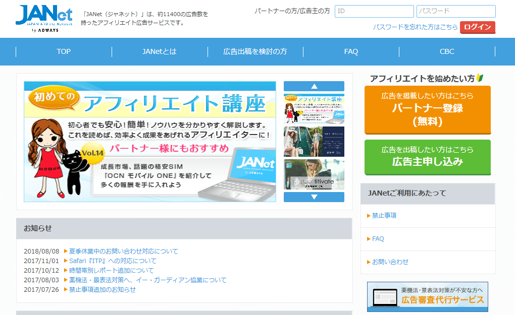Open the 薬機法・景表法対策へ、イー・ガーディアン協業について link

pyautogui.click(x=148, y=280)
